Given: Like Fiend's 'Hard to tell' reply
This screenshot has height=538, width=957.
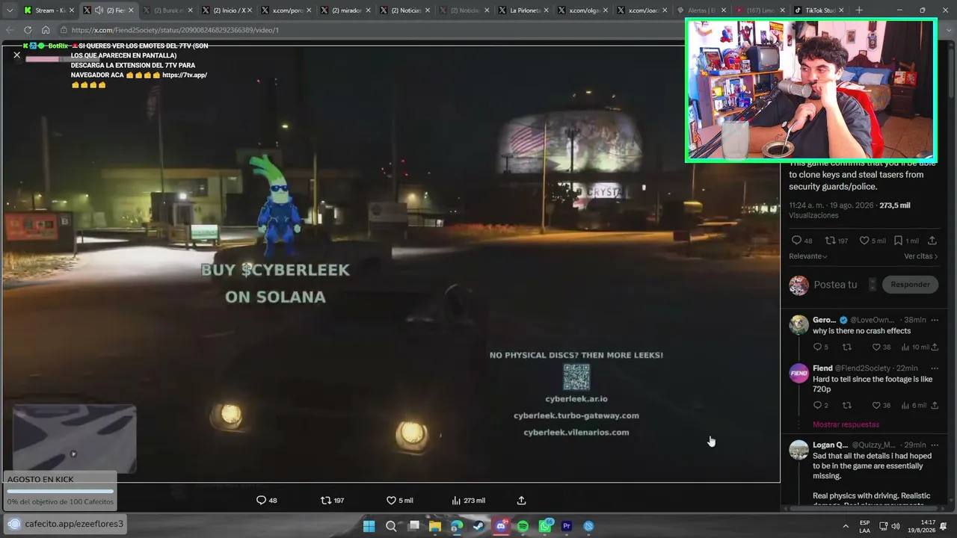Looking at the screenshot, I should (x=876, y=405).
